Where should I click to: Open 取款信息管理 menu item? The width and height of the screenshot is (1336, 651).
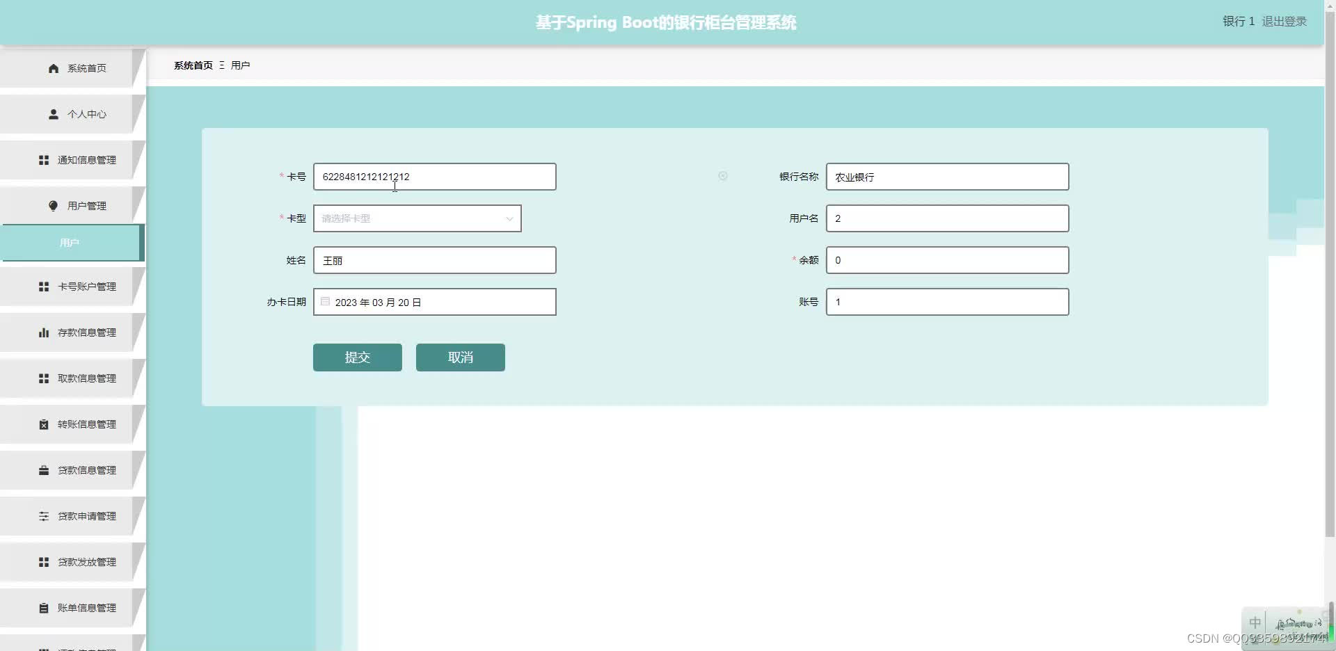tap(72, 378)
